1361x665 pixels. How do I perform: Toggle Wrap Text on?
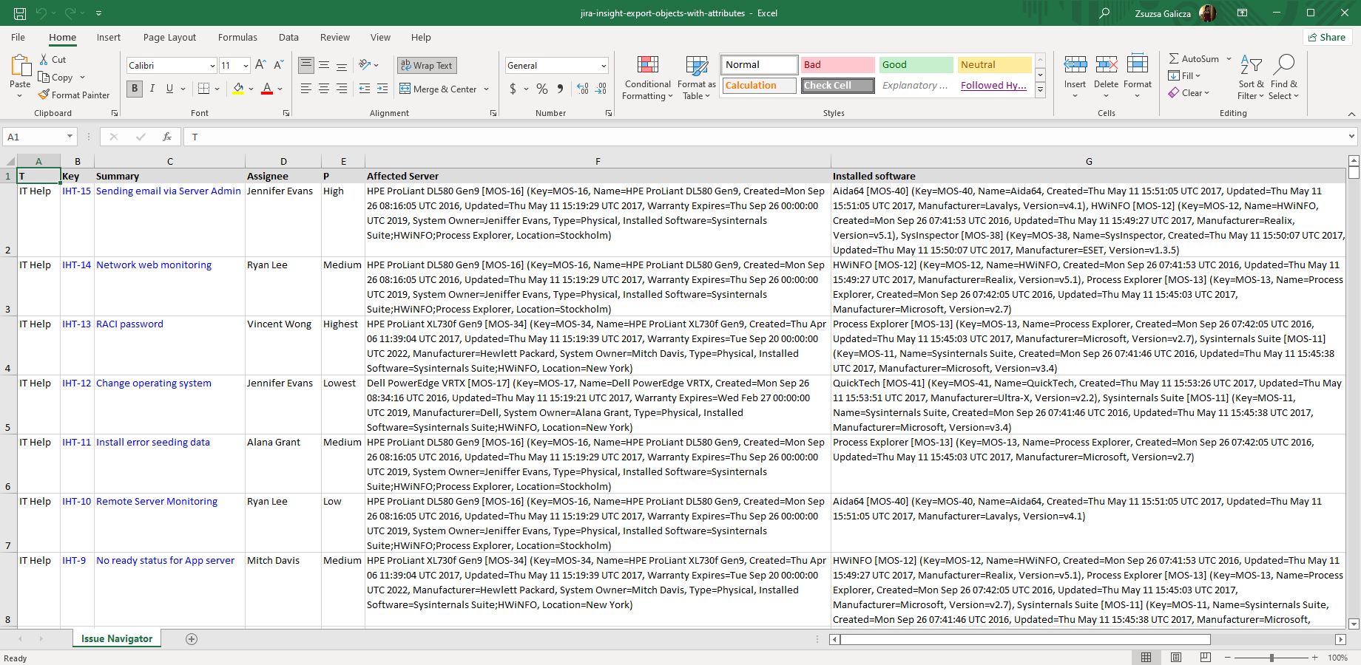tap(427, 65)
